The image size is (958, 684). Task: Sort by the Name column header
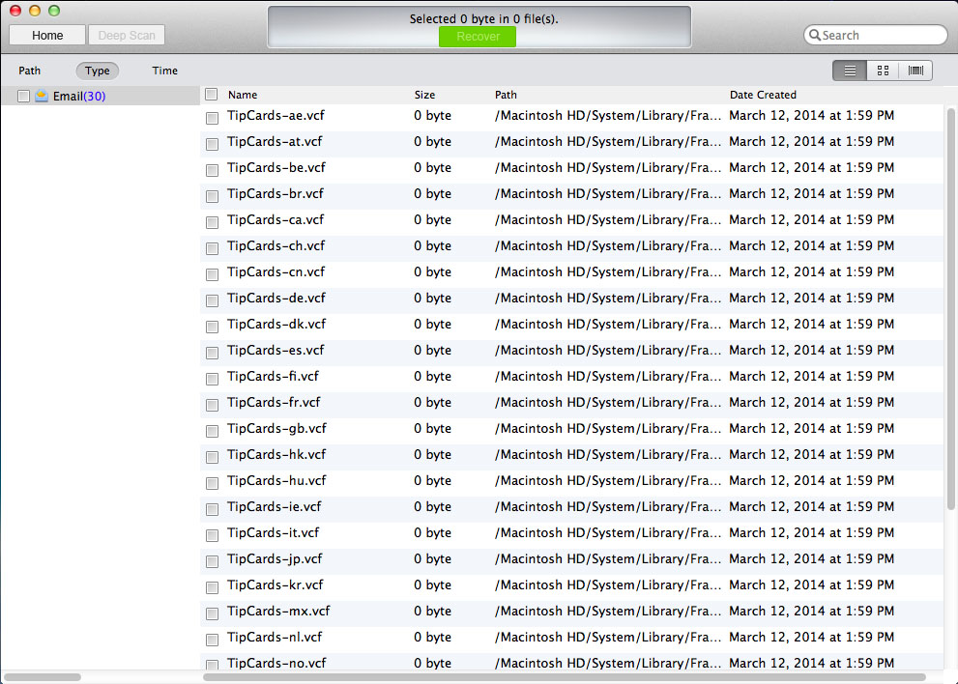[x=243, y=95]
